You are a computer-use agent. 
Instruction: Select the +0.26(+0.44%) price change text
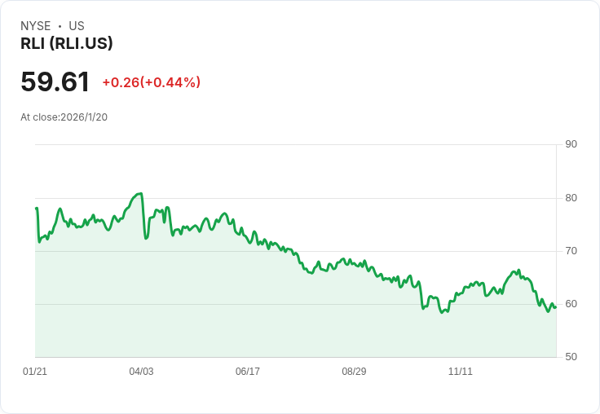pyautogui.click(x=151, y=82)
